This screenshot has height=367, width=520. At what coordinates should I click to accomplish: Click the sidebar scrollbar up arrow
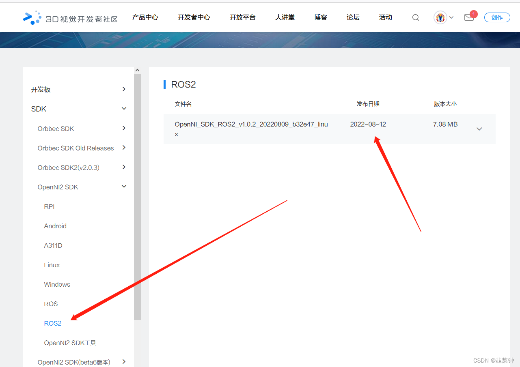point(137,70)
